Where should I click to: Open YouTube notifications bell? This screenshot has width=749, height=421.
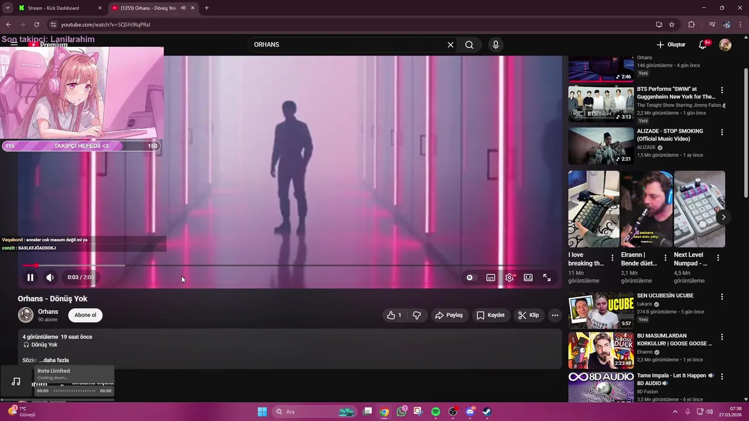[x=703, y=45]
